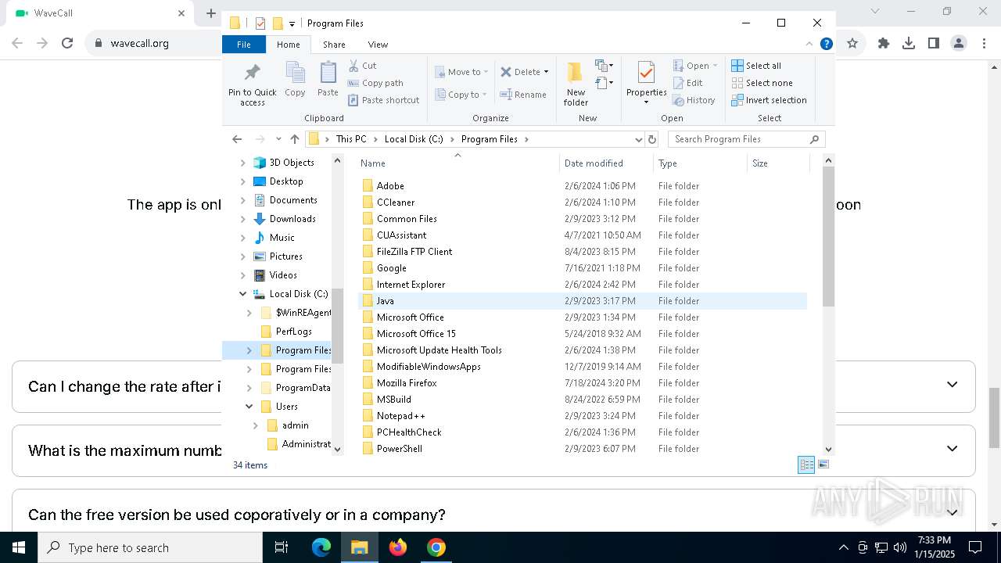Viewport: 1001px width, 563px height.
Task: Open Firefox from the taskbar
Action: point(398,547)
